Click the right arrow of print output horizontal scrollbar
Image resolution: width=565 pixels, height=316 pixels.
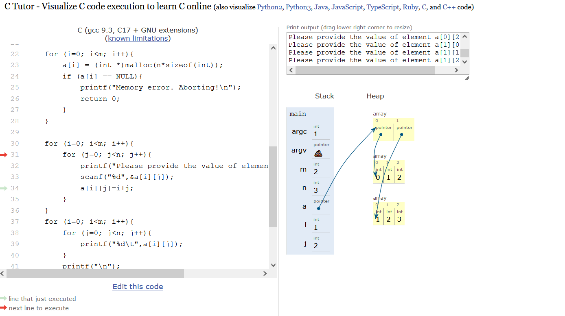(x=456, y=70)
